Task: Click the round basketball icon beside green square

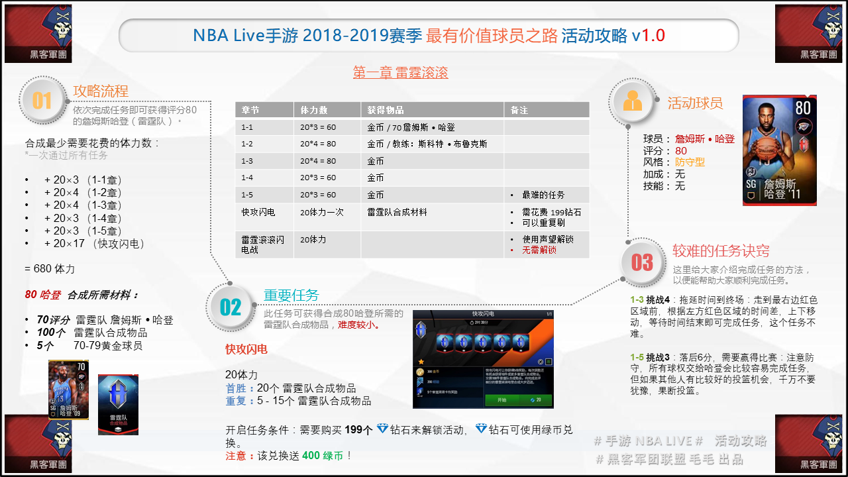Action: (x=541, y=362)
